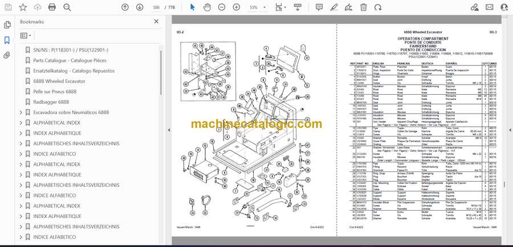Screen dimensions: 513x247
Task: Click the 9D-2 page label
Action: (x=180, y=32)
